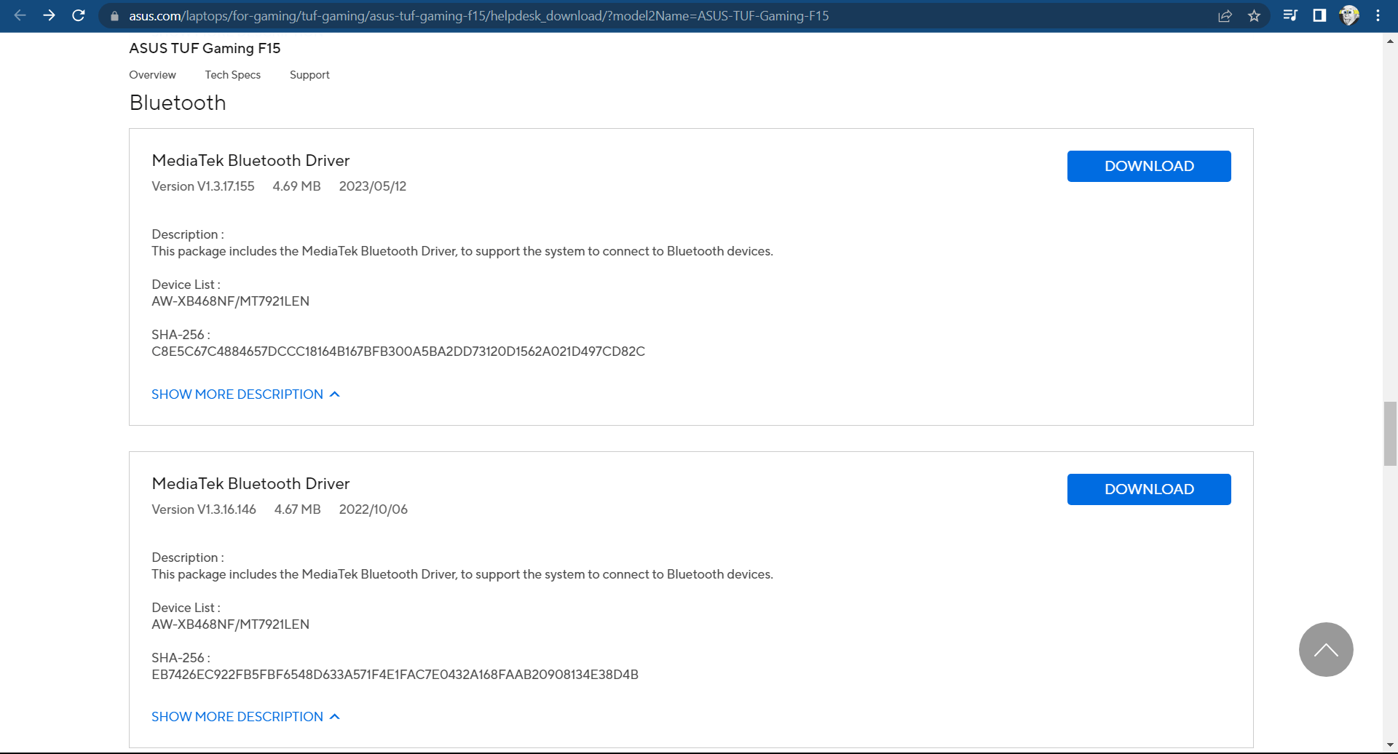Download MediaTek Bluetooth Driver V1.3.17.155
Screen dimensions: 1398x754
tap(1149, 166)
